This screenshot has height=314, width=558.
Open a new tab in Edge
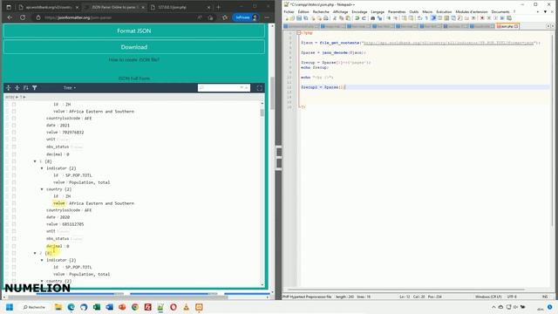click(x=219, y=7)
